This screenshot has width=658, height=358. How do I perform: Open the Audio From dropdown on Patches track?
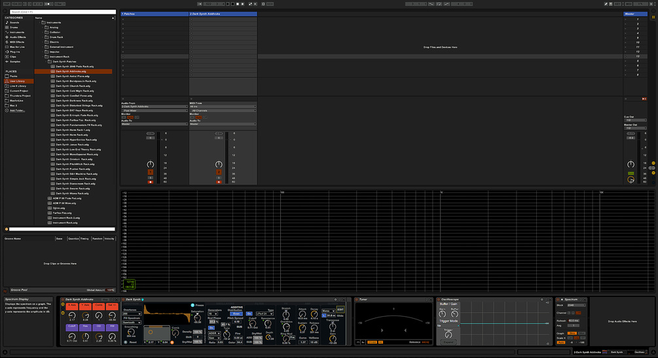point(154,106)
